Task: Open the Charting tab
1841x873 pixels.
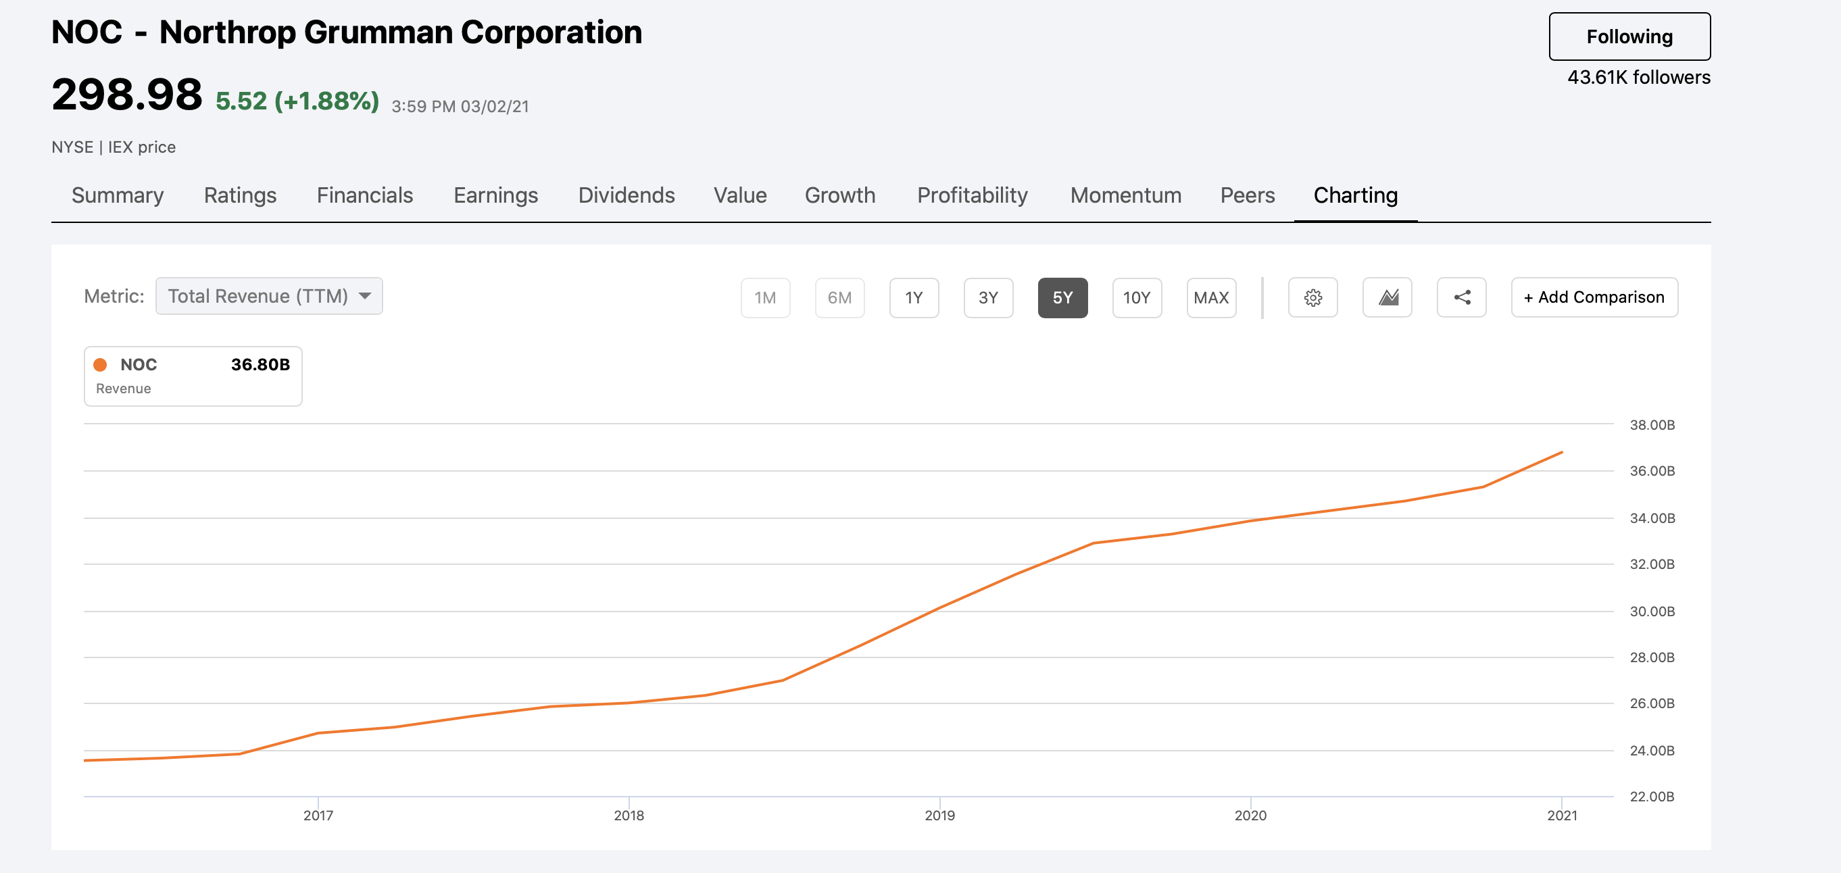Action: tap(1356, 196)
